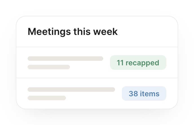This screenshot has height=125, width=194.
Task: Click gap between second-row placeholder and items badge
Action: (x=118, y=93)
